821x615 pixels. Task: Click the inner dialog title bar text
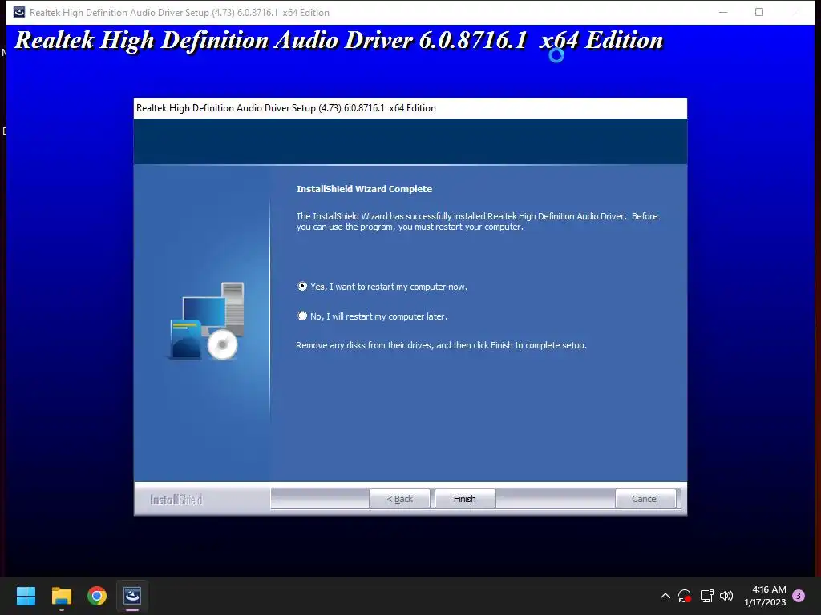pyautogui.click(x=286, y=108)
